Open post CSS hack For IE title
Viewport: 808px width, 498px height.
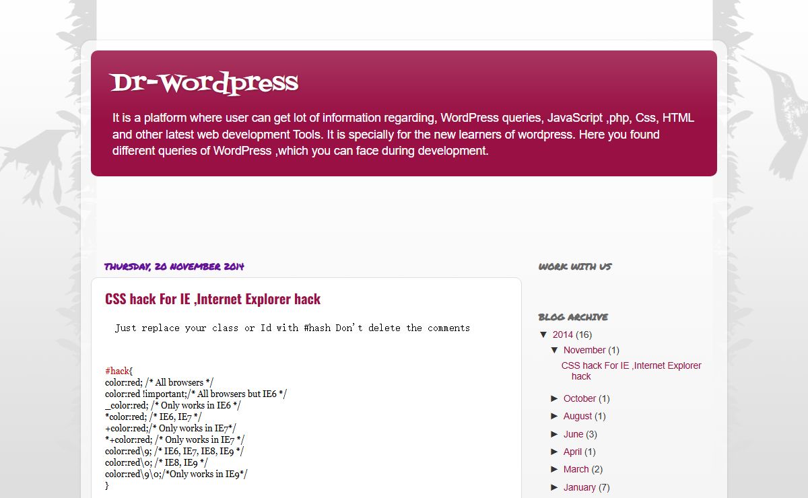(x=213, y=299)
